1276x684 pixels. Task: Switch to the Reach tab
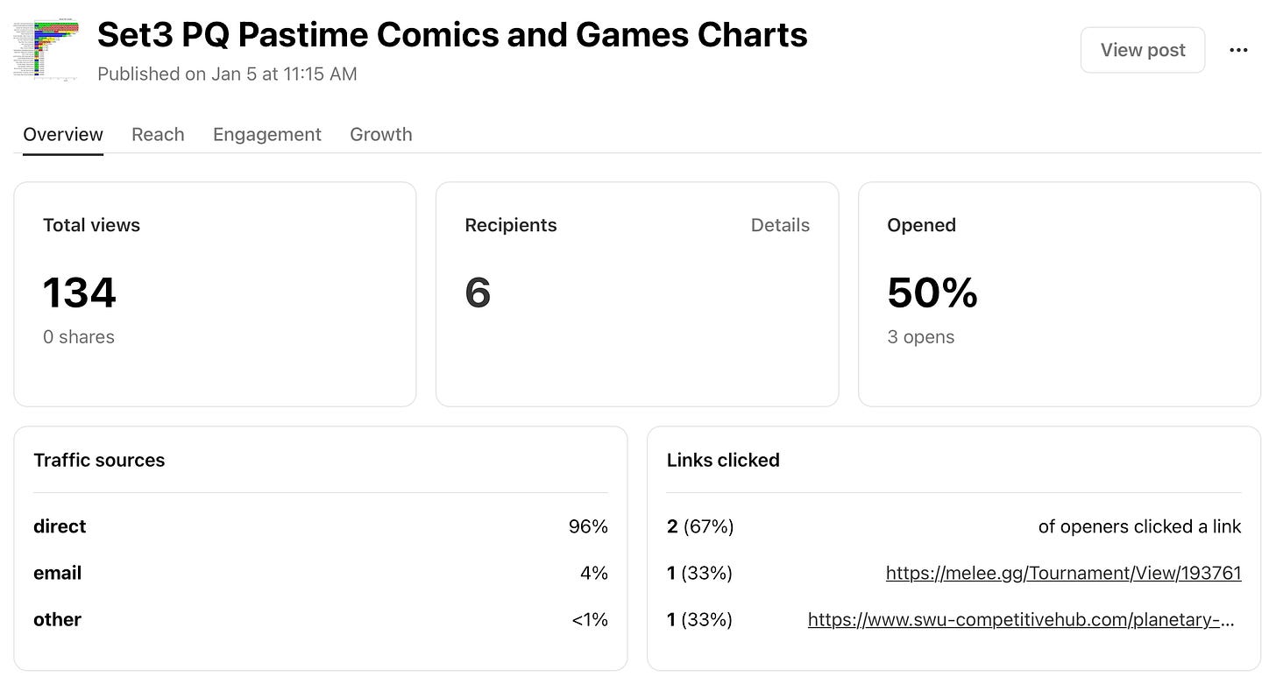158,135
